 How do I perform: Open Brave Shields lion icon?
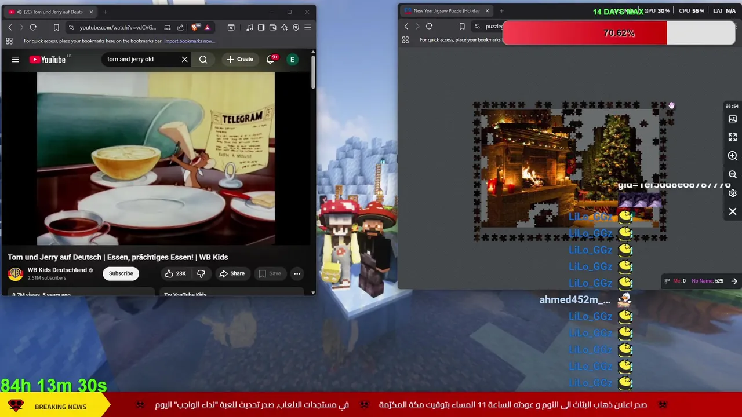[x=196, y=27]
